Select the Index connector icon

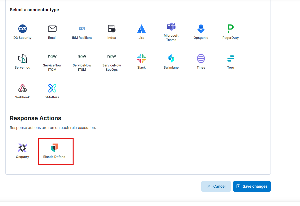coord(112,29)
